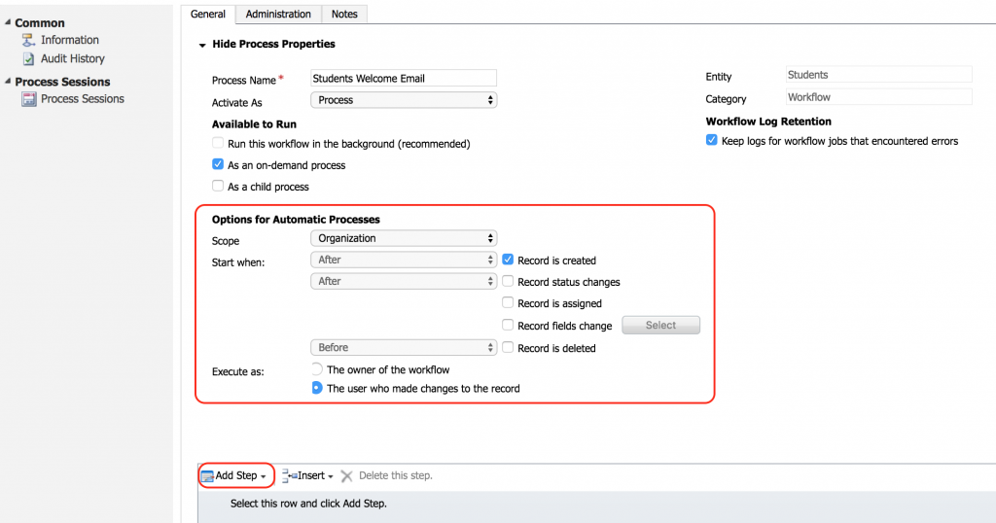Click the Add Step icon

(x=206, y=476)
